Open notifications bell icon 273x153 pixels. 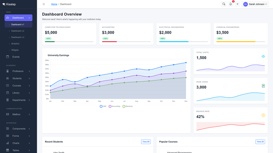pos(231,4)
